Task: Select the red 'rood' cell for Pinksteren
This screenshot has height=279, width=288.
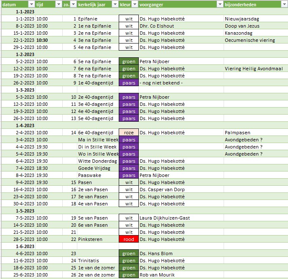Action: tap(129, 239)
